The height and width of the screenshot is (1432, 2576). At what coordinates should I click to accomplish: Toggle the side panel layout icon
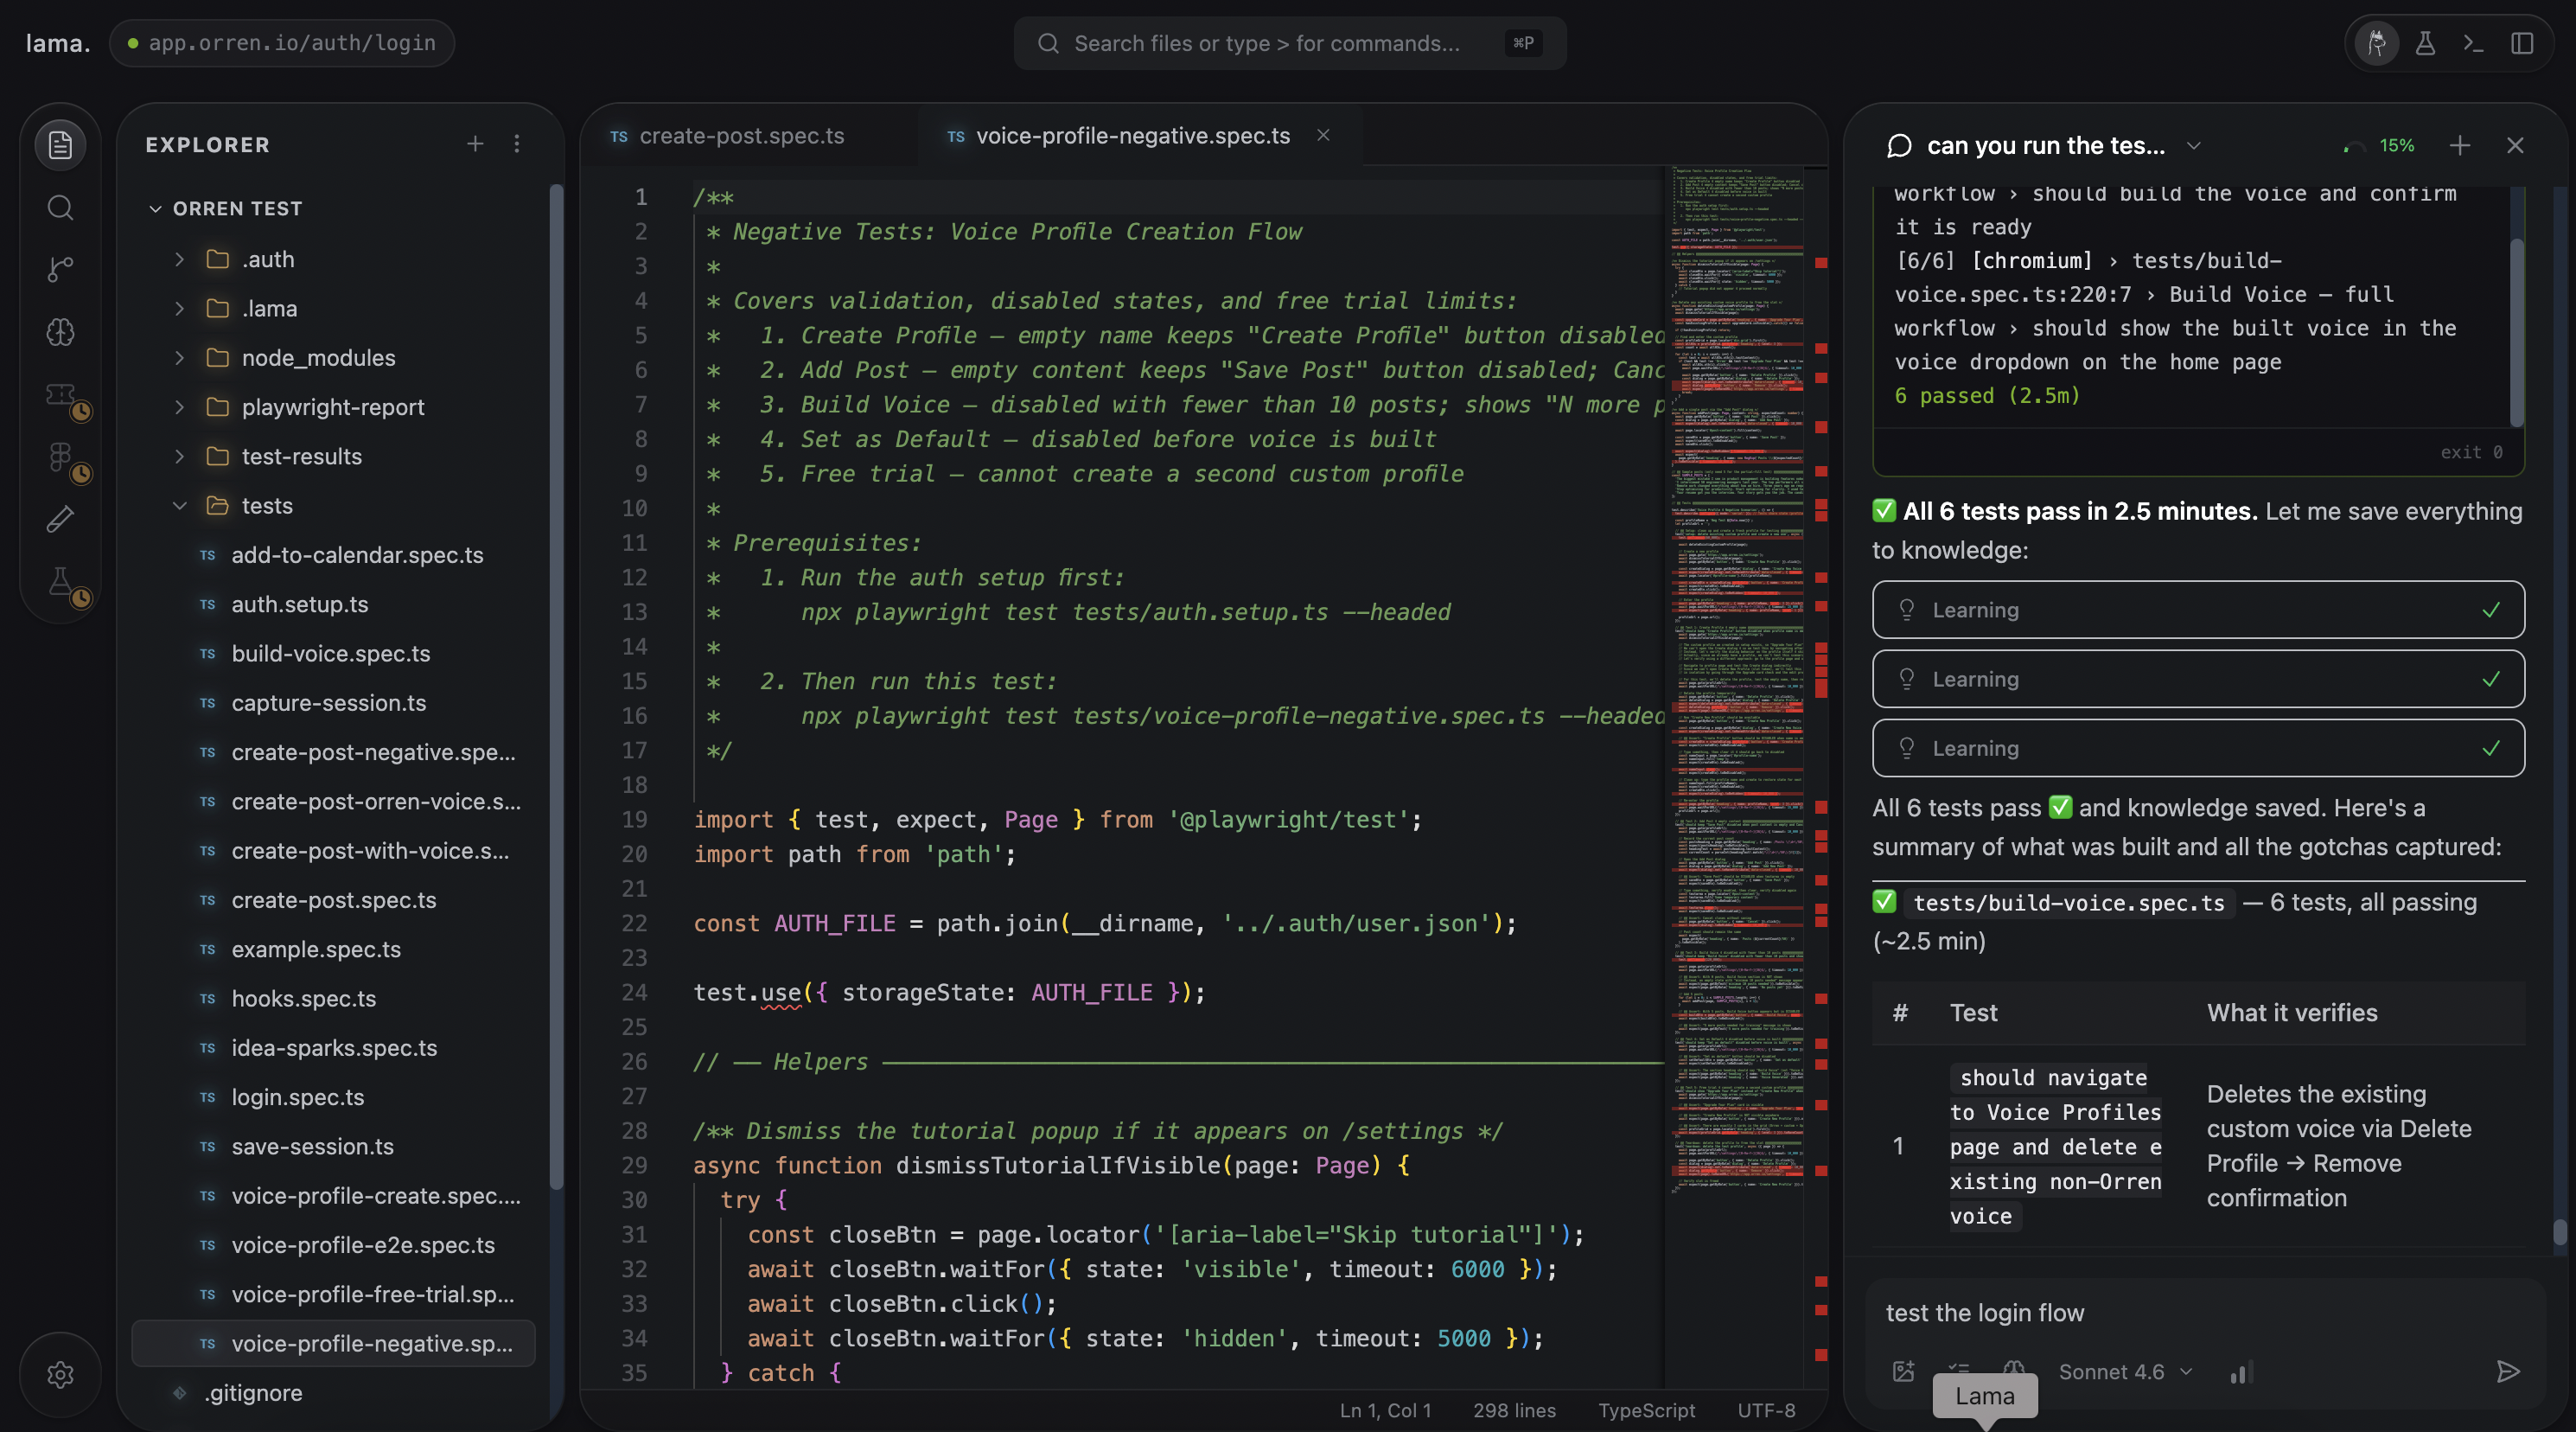2521,43
